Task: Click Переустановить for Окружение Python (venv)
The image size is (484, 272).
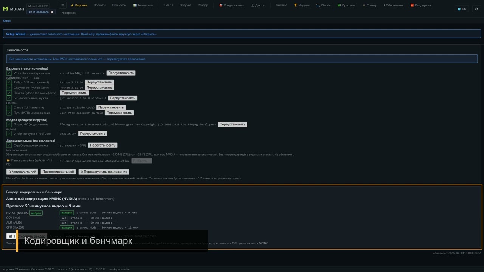Action: (99, 88)
